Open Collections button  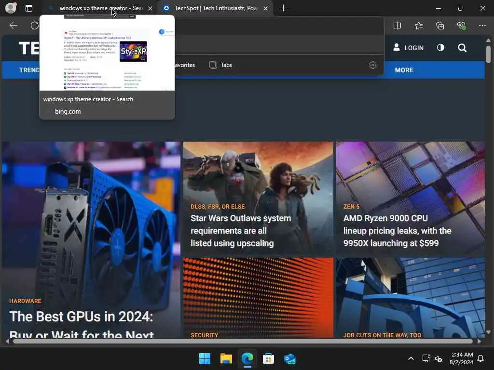(440, 26)
